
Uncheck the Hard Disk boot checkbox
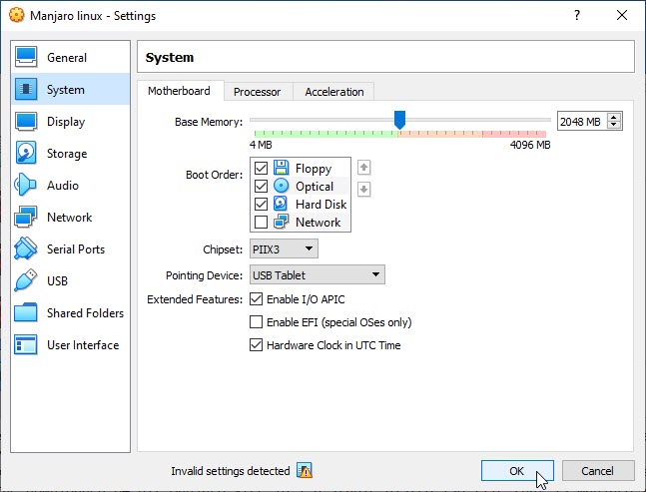tap(261, 204)
